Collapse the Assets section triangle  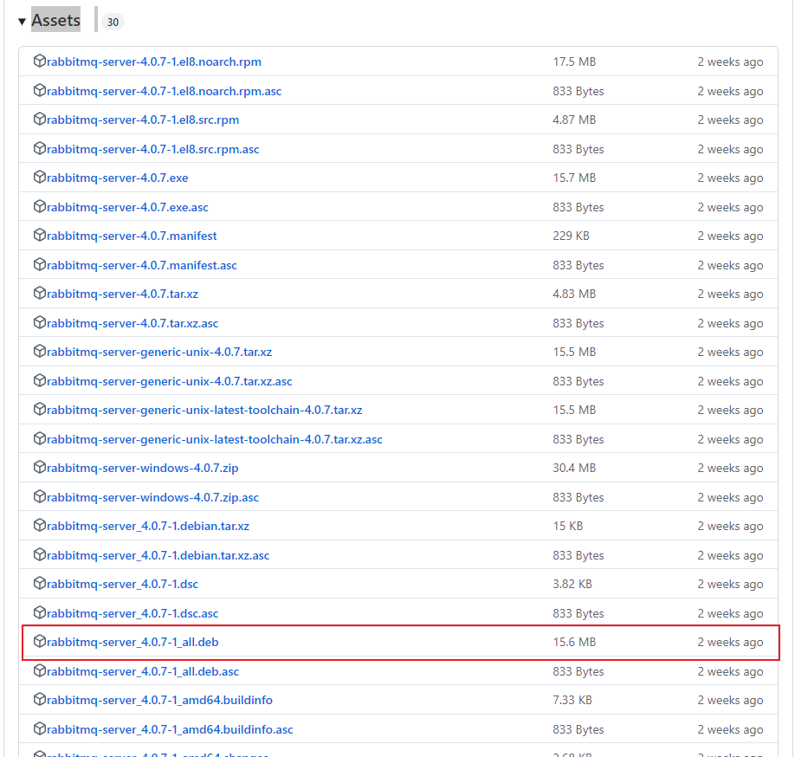coord(22,22)
